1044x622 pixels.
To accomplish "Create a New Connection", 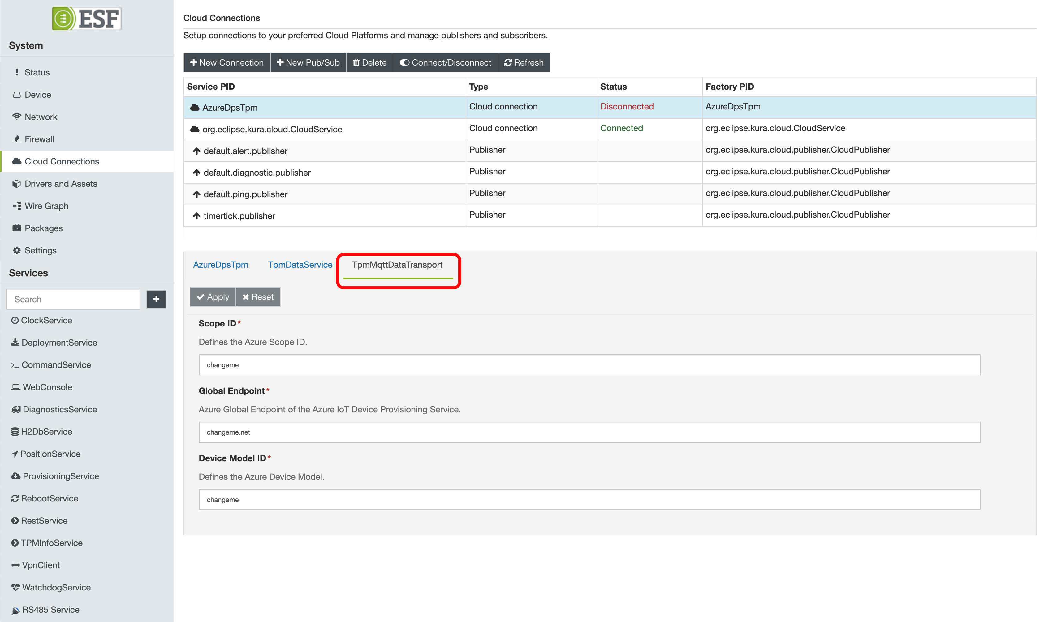I will click(227, 62).
